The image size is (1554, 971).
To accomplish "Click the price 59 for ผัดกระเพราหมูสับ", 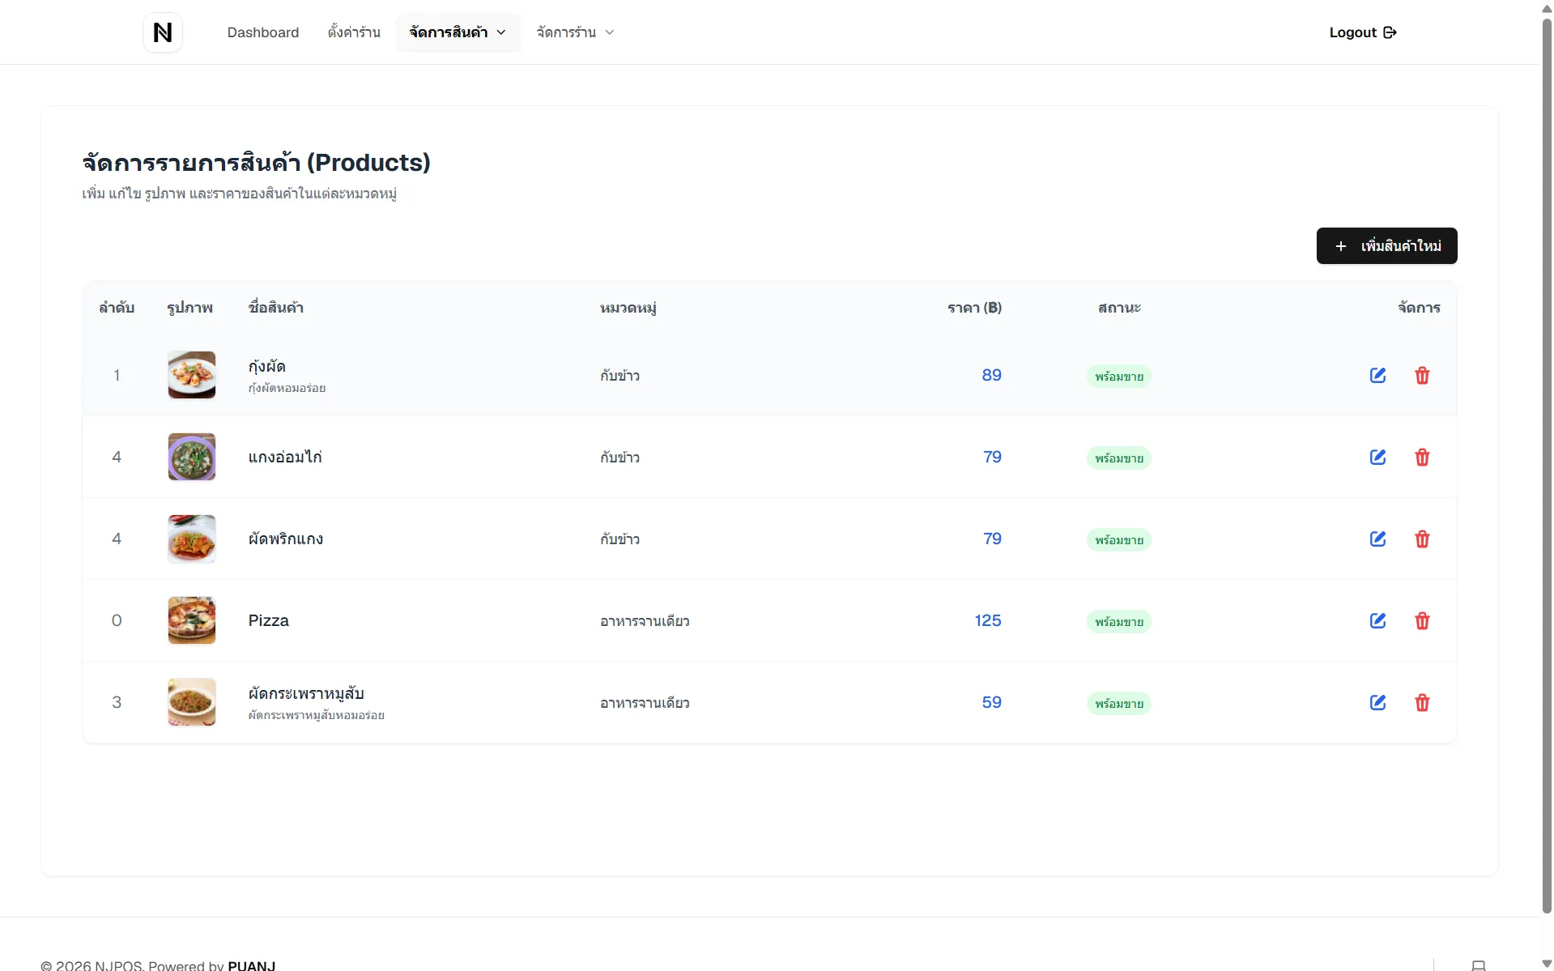I will click(992, 702).
